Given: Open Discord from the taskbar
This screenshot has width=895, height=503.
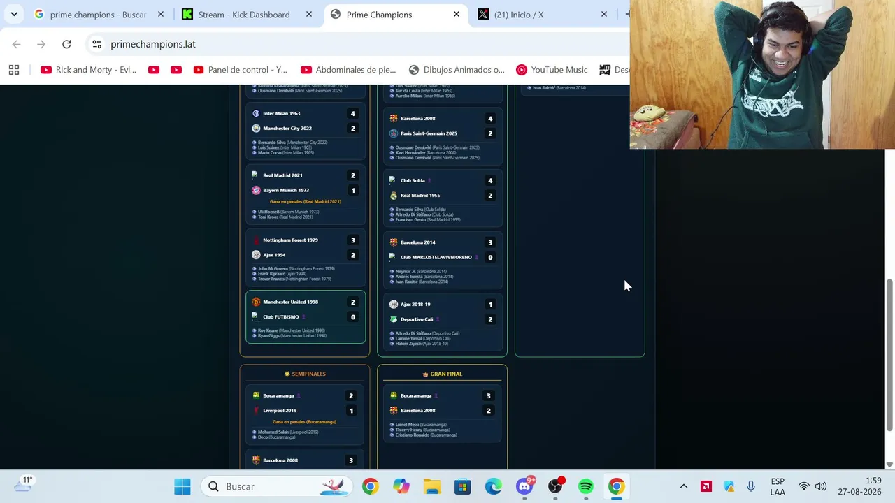Looking at the screenshot, I should (524, 486).
